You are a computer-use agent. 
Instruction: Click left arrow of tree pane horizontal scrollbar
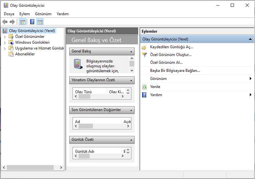point(4,167)
